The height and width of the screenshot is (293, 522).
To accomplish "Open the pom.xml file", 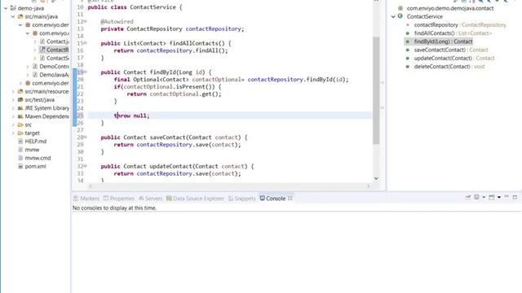I will pyautogui.click(x=35, y=166).
